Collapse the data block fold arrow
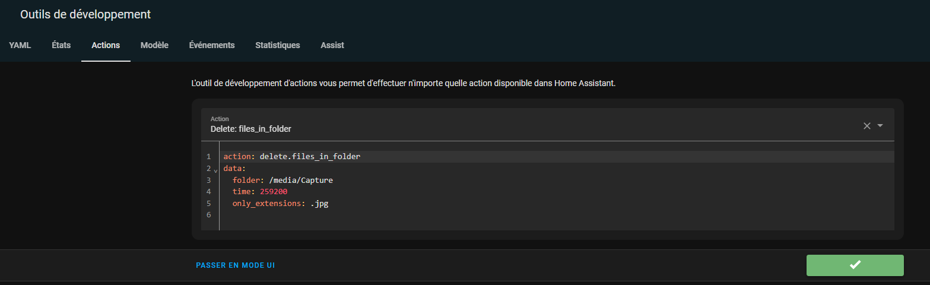Viewport: 930px width, 285px height. point(215,170)
